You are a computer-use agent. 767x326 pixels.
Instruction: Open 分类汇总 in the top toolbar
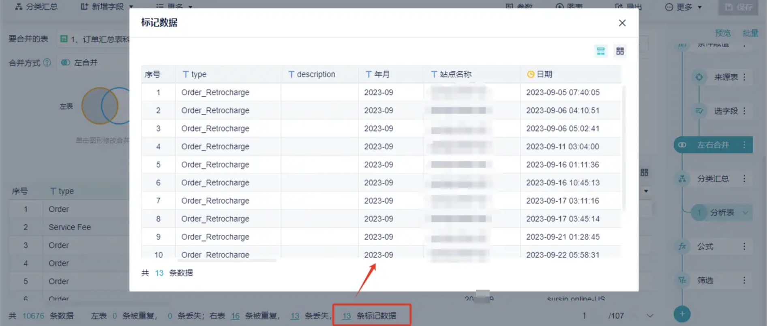point(36,6)
